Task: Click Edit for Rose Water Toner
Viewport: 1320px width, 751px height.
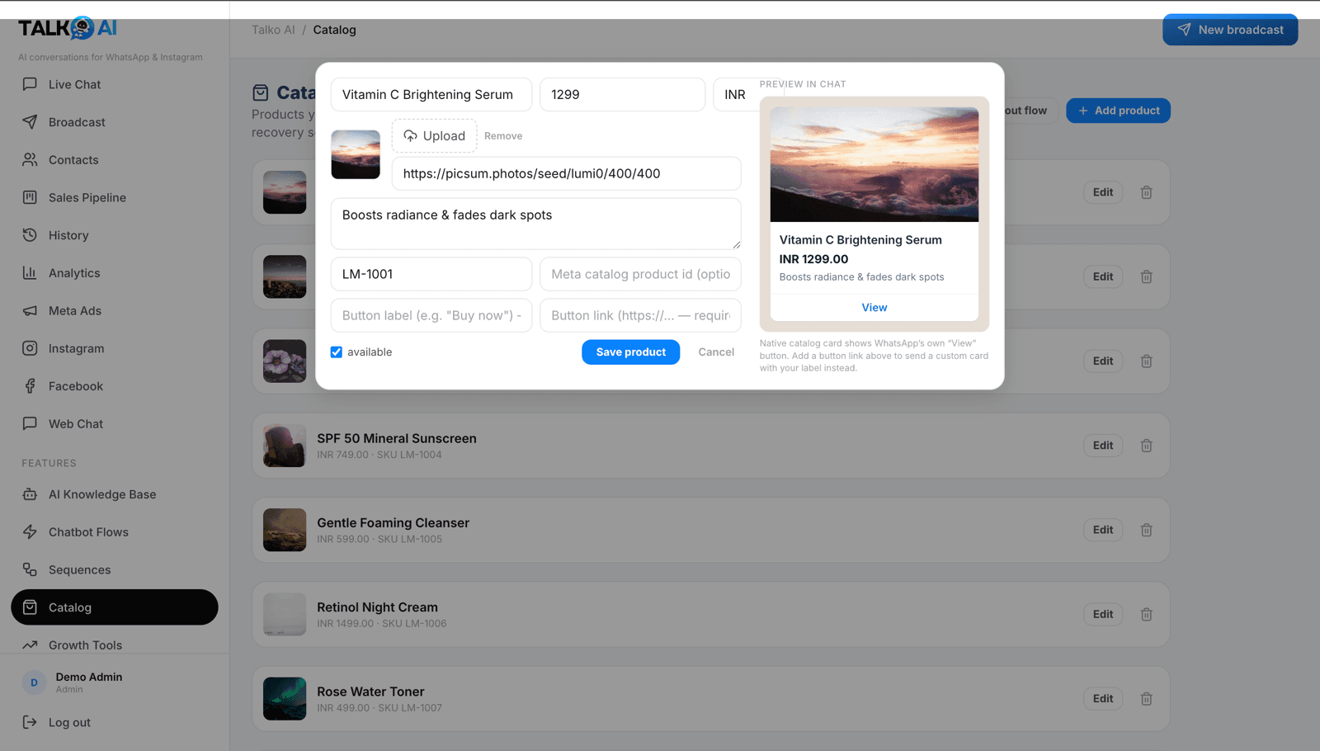Action: click(x=1103, y=699)
